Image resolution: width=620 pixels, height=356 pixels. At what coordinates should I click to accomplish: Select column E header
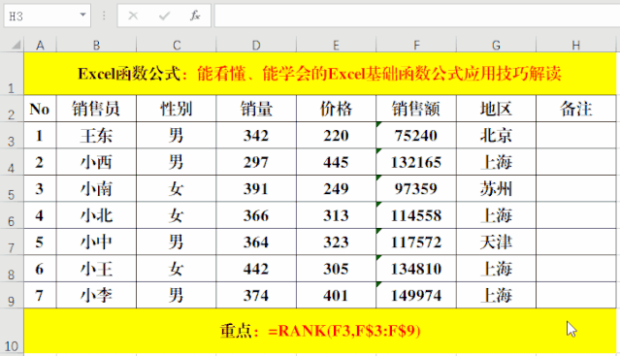click(x=336, y=45)
